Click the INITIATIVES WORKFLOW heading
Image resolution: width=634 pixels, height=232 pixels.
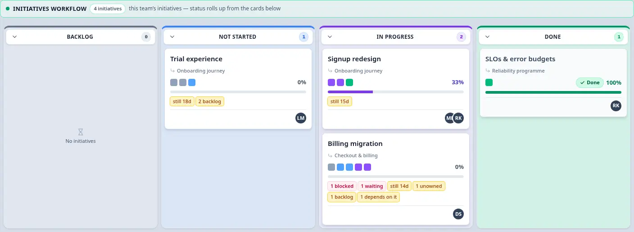tap(50, 9)
